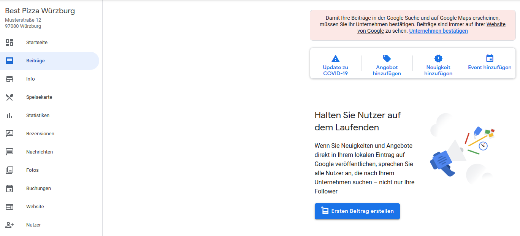Viewport: 520px width, 236px height.
Task: Follow the Unternehmen bestätigen link
Action: tap(438, 31)
